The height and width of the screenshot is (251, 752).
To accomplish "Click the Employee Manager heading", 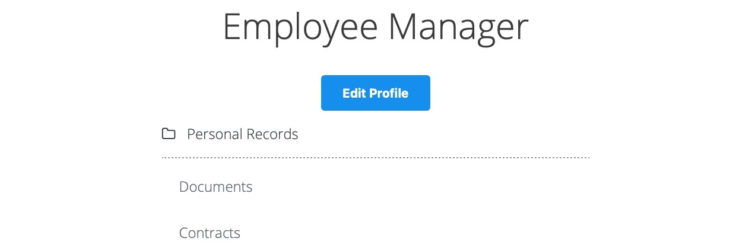I will click(x=375, y=27).
